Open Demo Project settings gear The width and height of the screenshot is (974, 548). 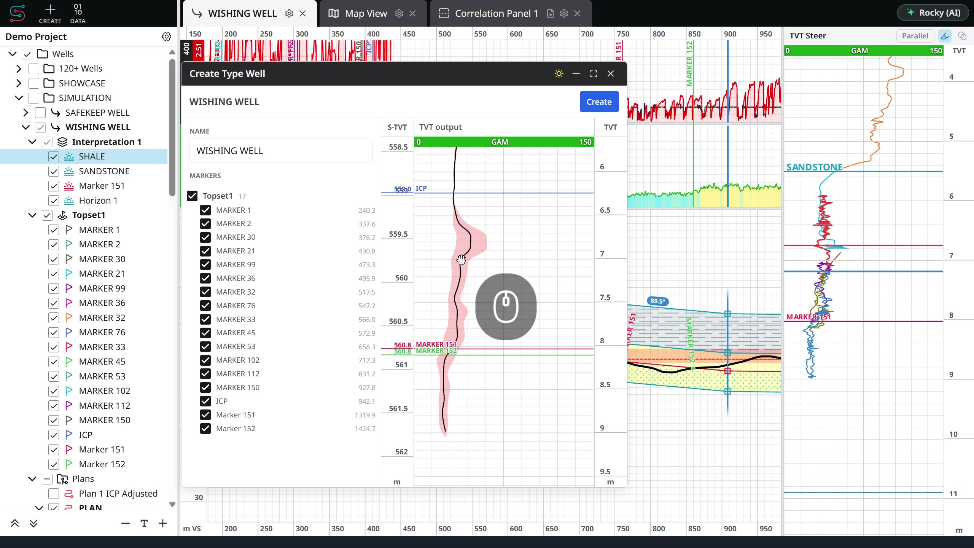pyautogui.click(x=167, y=37)
